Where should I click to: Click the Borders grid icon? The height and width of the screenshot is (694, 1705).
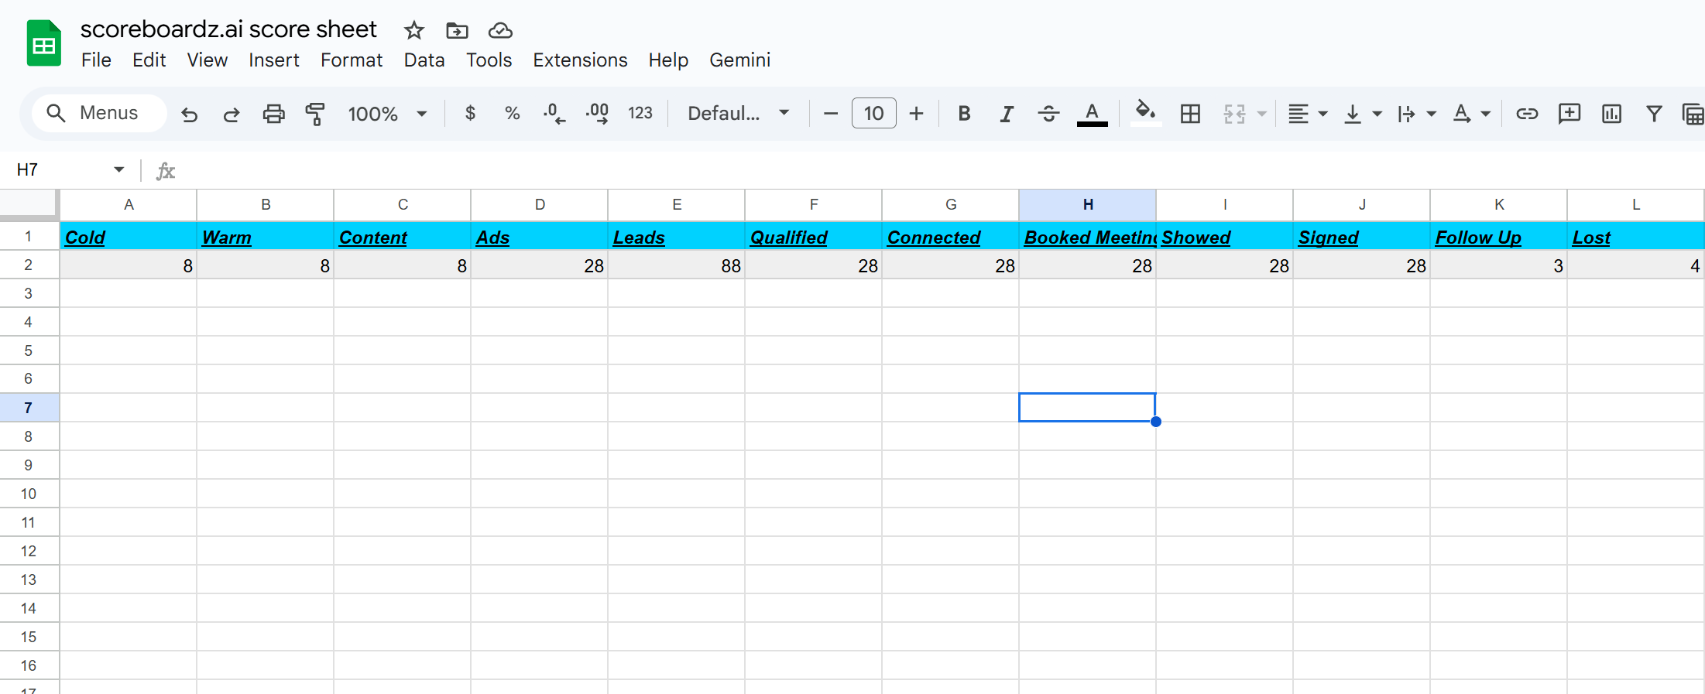[x=1190, y=115]
